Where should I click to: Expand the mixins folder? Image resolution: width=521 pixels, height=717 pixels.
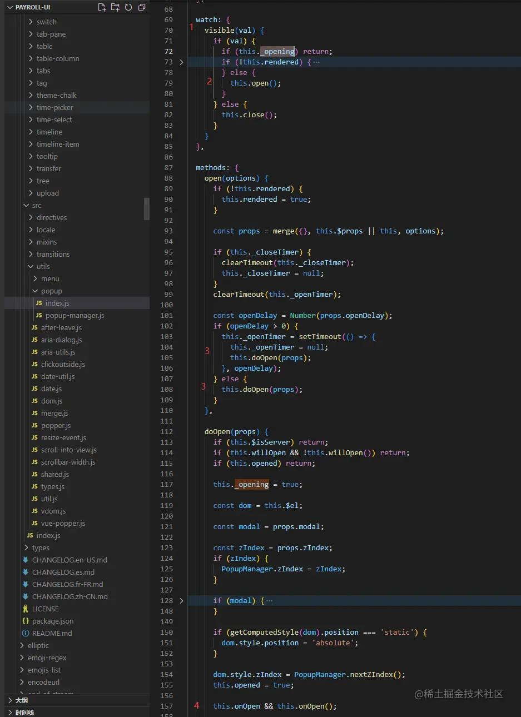(x=47, y=242)
